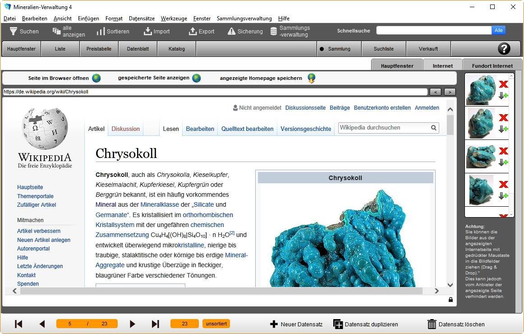The height and width of the screenshot is (334, 524).
Task: Click the Schnellsuche input field
Action: (x=433, y=30)
